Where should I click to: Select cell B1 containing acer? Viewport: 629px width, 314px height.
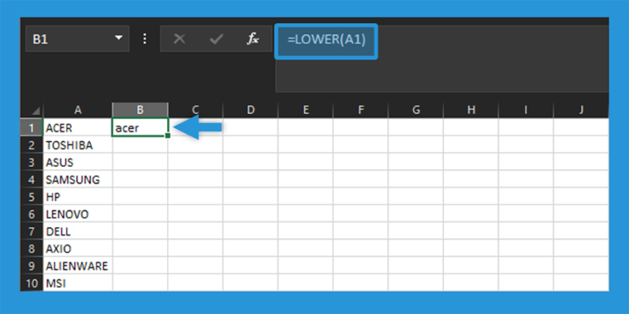pos(140,128)
